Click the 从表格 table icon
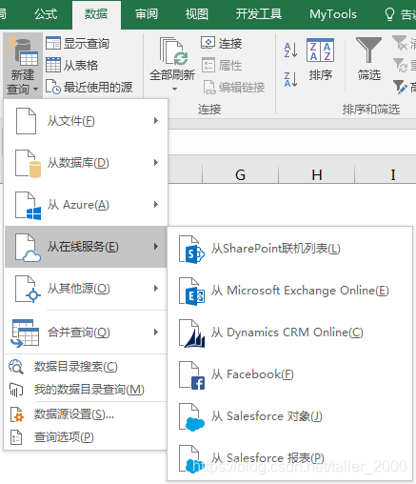Viewport: 416px width, 484px height. point(53,65)
